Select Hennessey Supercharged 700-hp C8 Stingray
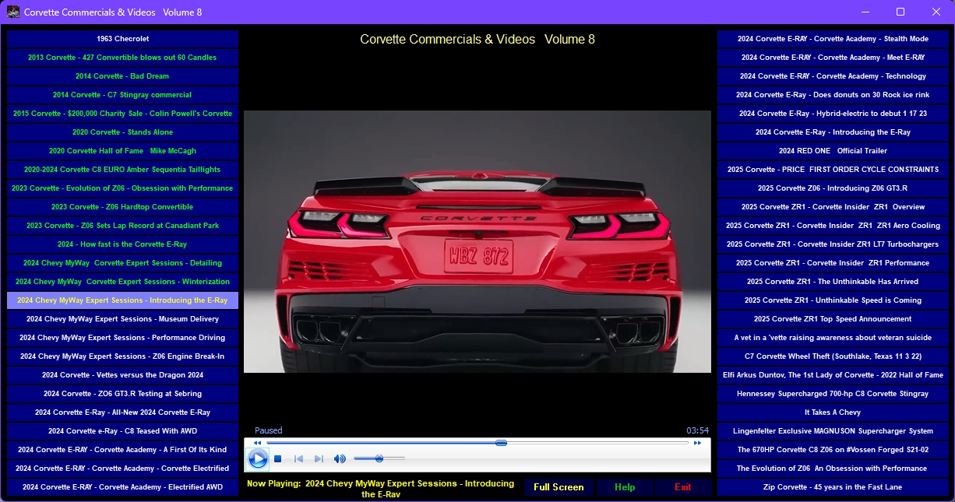Screen dimensions: 955x502 833,393
